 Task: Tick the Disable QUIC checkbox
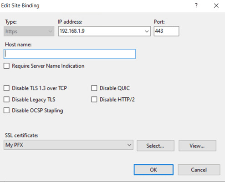[x=94, y=88]
